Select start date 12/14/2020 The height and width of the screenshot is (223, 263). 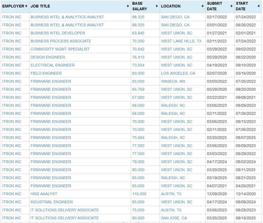coord(246,194)
